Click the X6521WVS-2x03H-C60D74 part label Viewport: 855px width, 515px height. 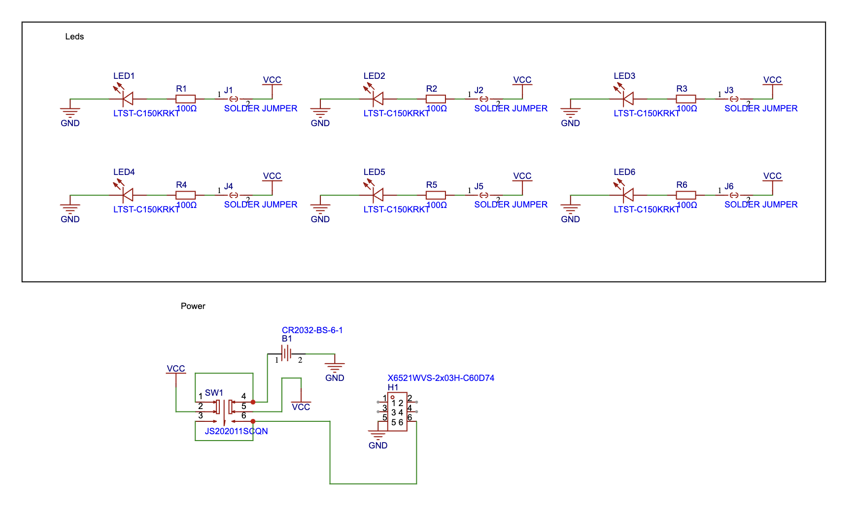coord(442,378)
